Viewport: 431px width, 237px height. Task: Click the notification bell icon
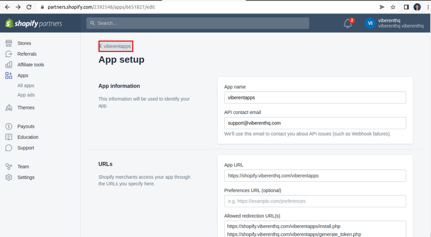click(x=348, y=23)
